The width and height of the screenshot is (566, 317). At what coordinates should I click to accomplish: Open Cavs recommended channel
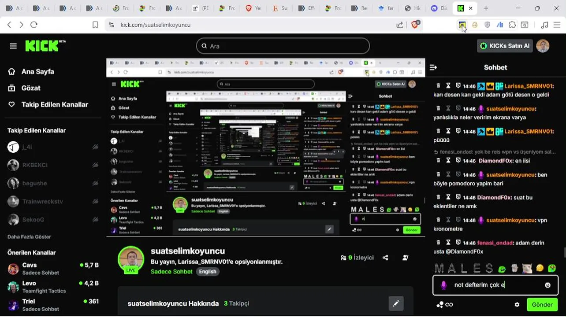[53, 269]
